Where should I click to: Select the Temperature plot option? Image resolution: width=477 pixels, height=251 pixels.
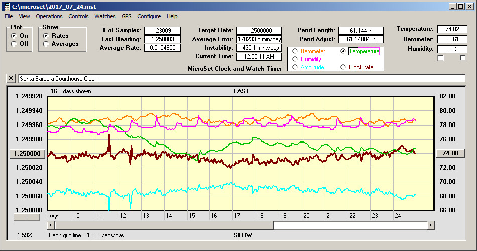343,51
